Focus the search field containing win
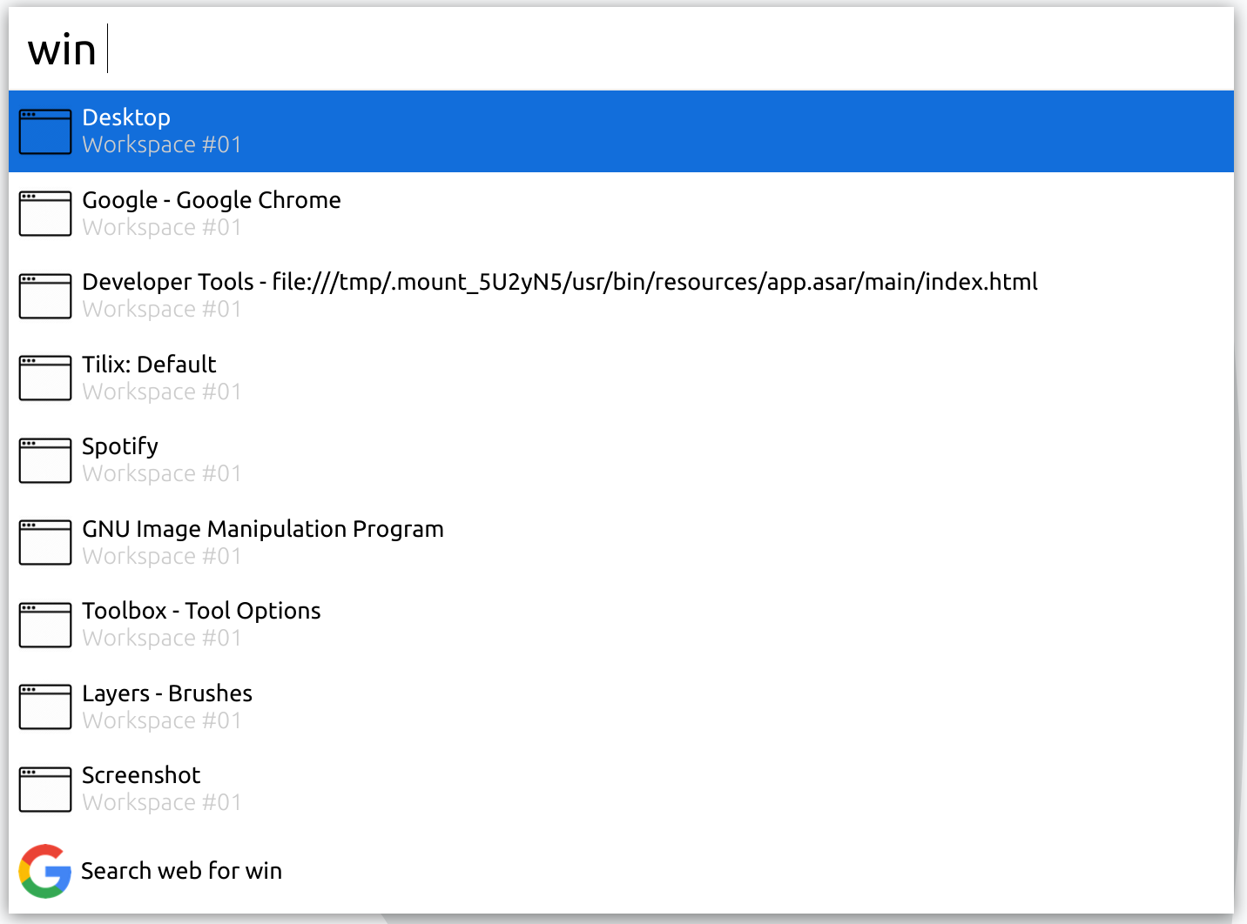Image resolution: width=1247 pixels, height=924 pixels. tap(621, 49)
